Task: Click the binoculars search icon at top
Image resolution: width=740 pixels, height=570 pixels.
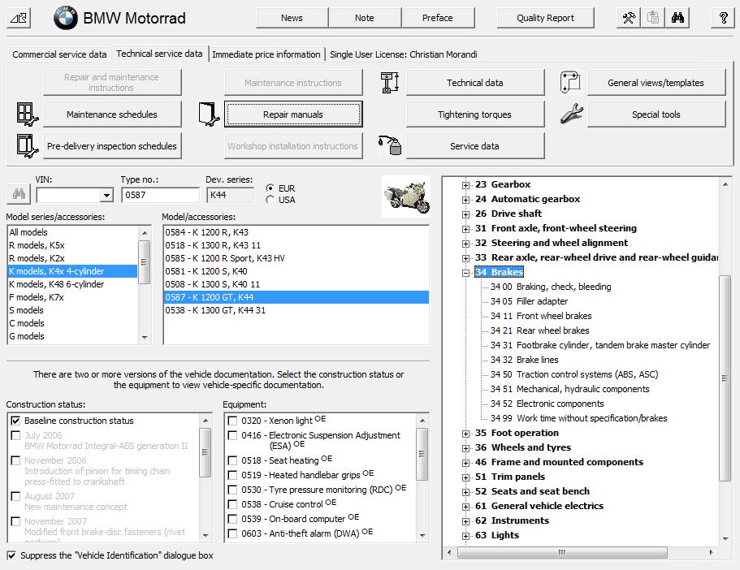Action: point(677,18)
